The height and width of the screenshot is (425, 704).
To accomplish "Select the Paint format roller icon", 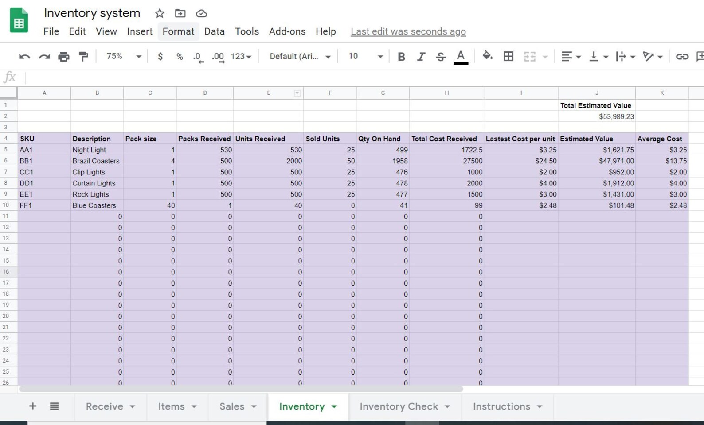I will pos(83,56).
